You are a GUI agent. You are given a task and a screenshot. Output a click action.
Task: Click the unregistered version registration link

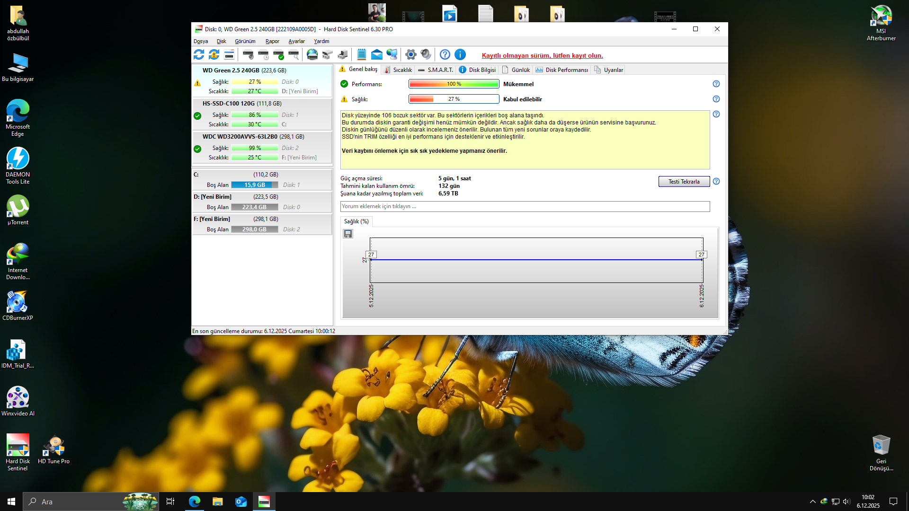[542, 55]
